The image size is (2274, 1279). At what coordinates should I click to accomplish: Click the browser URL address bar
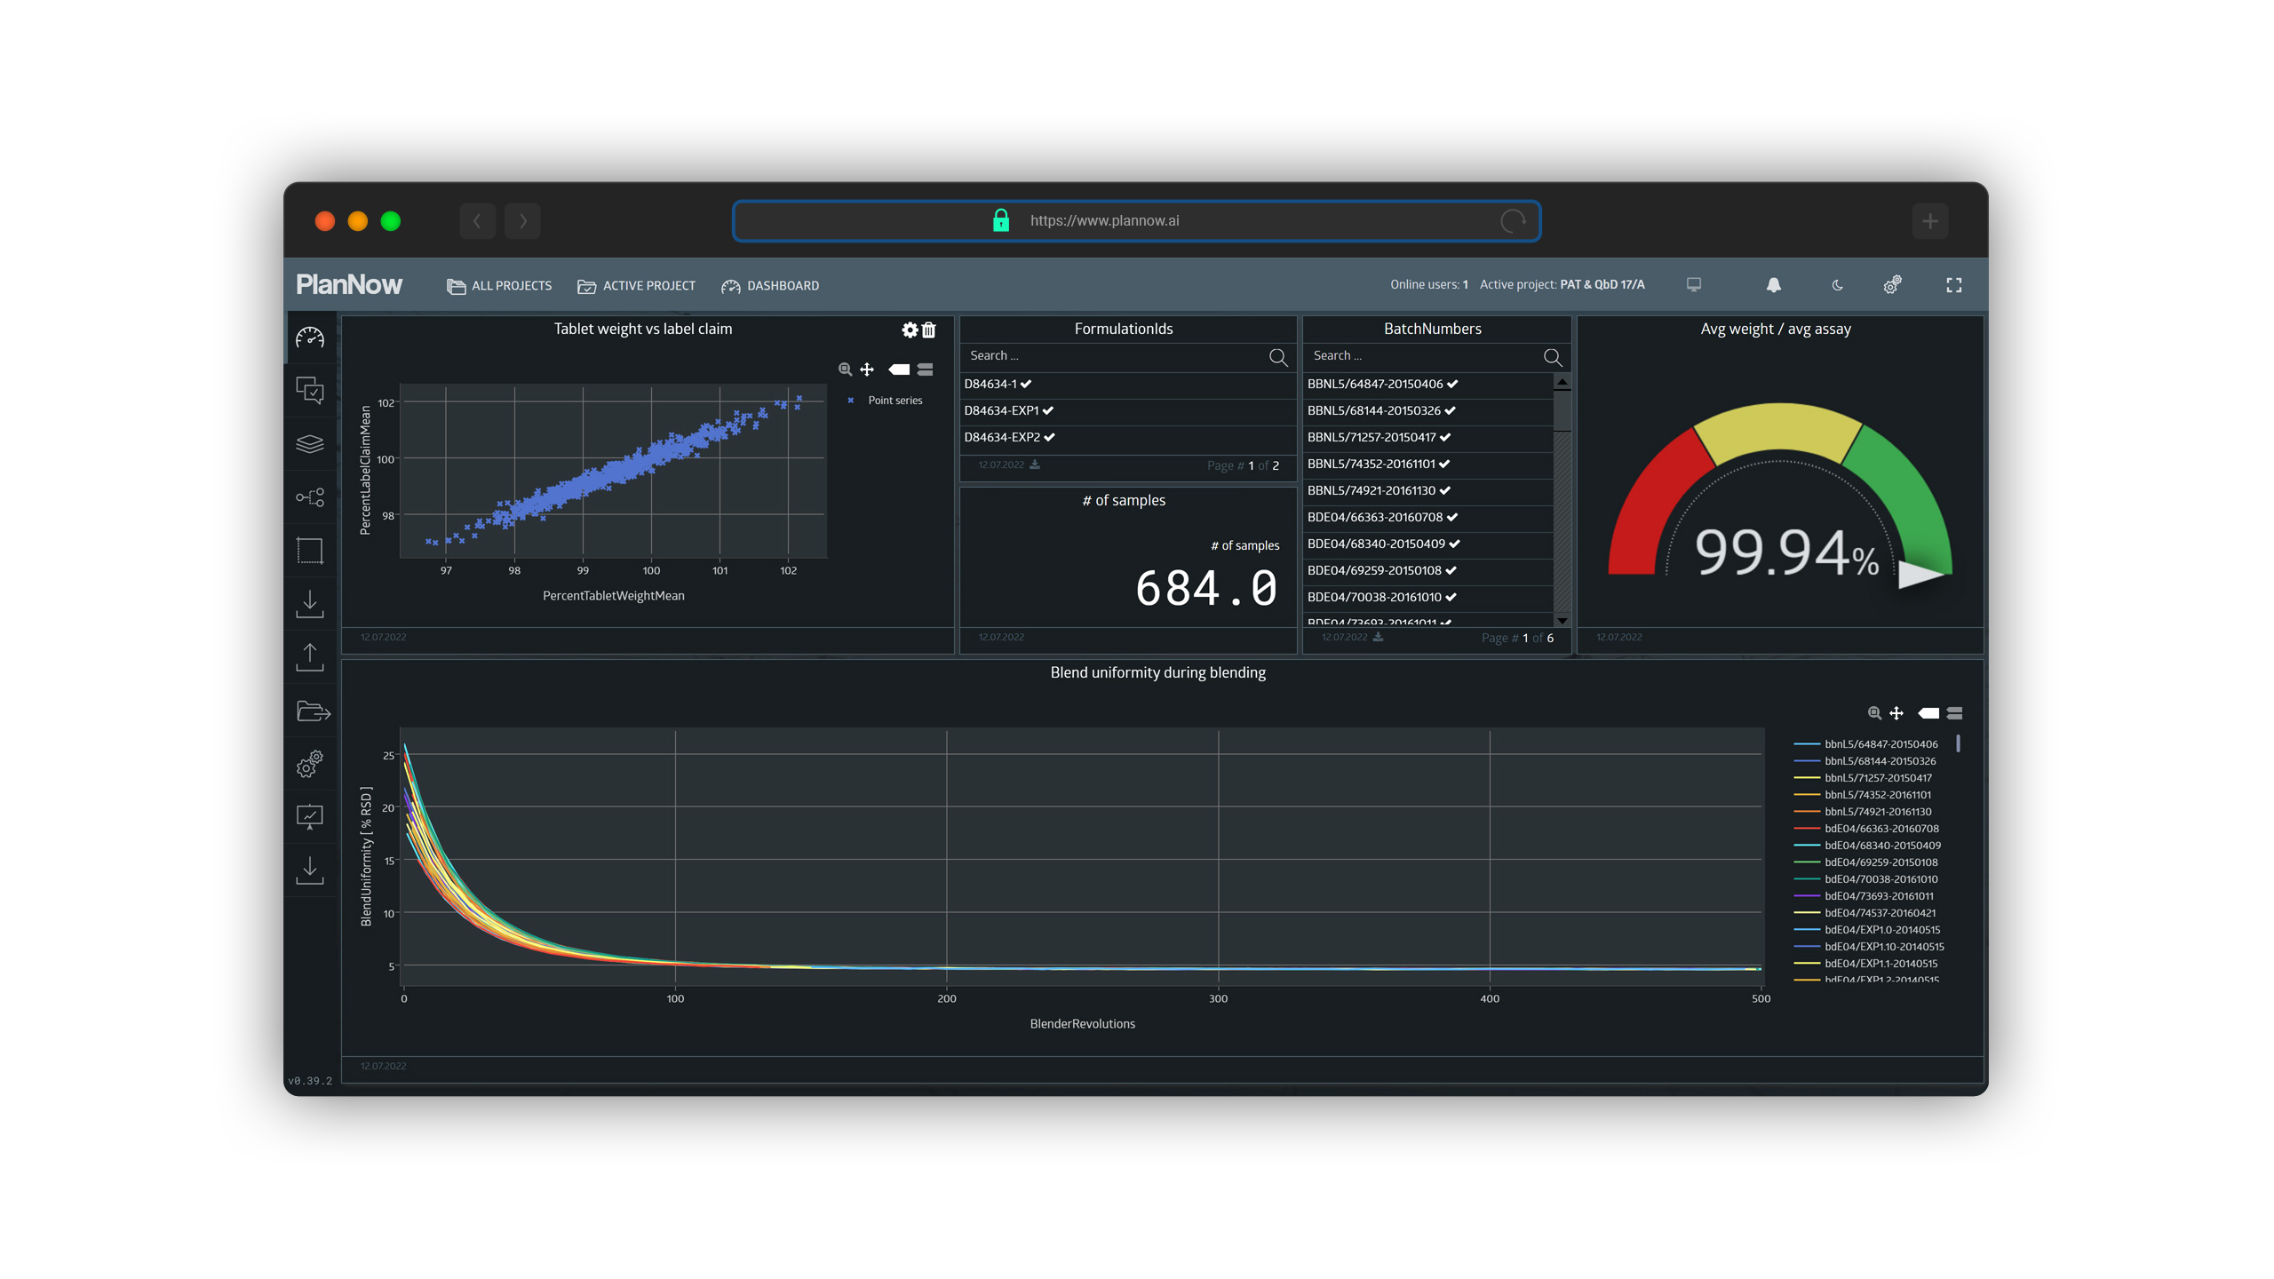tap(1135, 220)
